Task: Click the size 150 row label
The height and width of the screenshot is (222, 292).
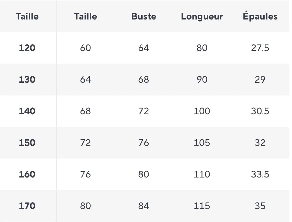Action: pos(27,143)
